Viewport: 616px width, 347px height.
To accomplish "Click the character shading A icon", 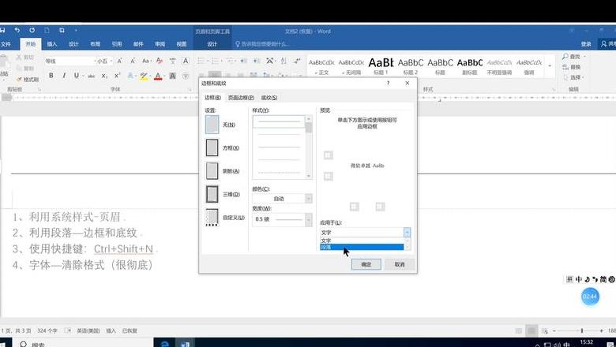I will pyautogui.click(x=172, y=76).
